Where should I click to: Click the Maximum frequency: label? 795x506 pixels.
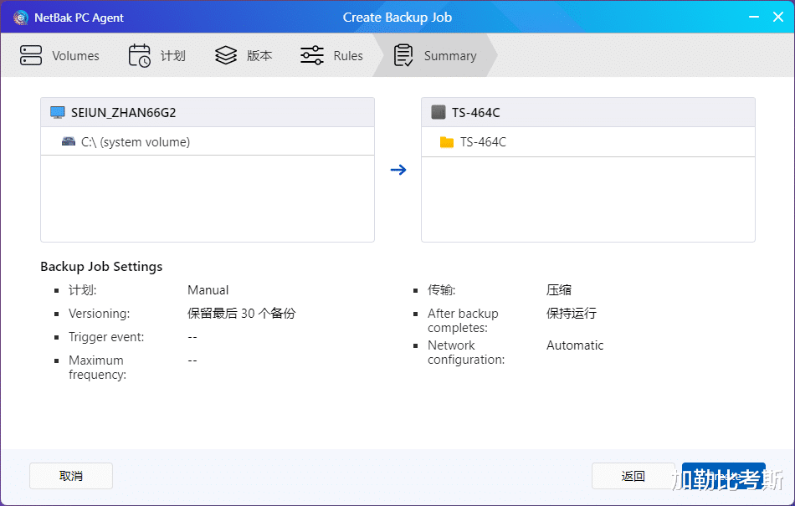click(x=97, y=367)
